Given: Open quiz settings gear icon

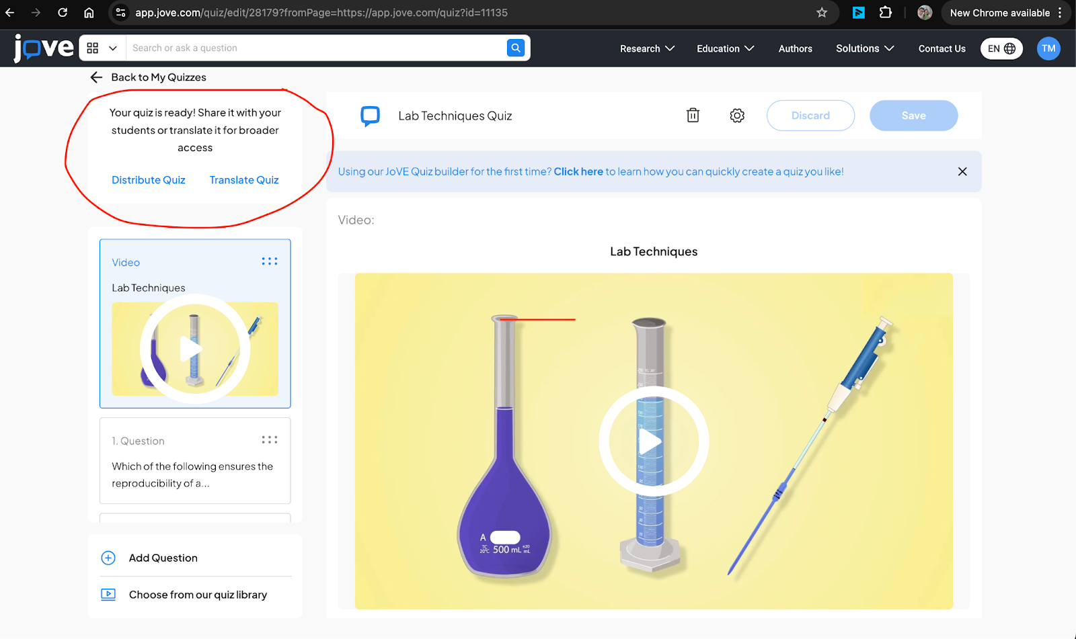Looking at the screenshot, I should tap(737, 116).
